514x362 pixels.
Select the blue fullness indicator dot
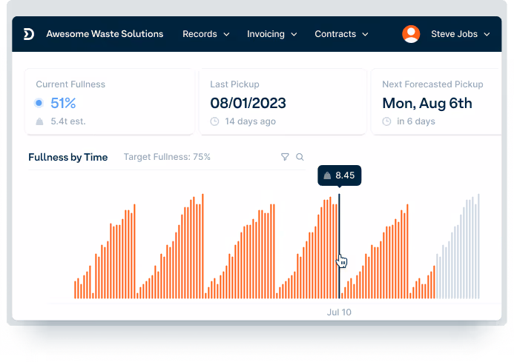(x=39, y=103)
